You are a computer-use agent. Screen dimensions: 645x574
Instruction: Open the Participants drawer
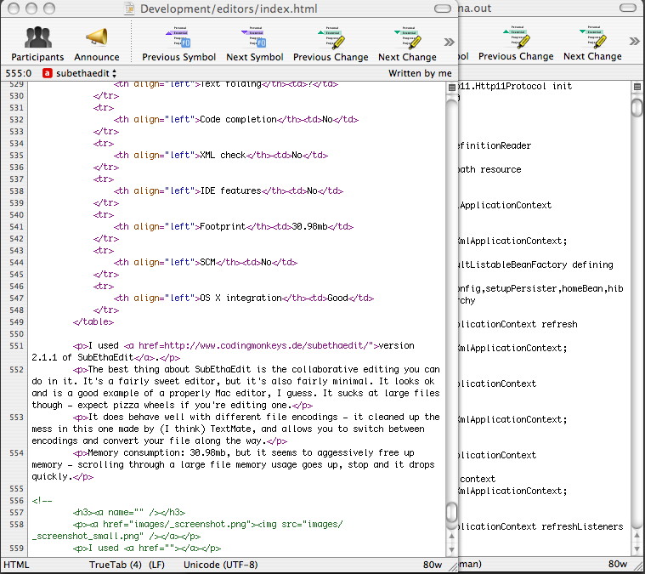point(37,43)
